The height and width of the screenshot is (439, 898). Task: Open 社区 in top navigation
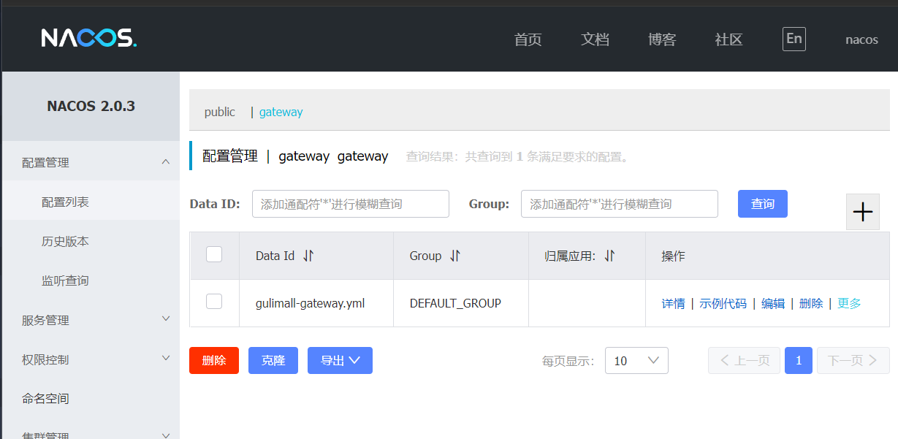pyautogui.click(x=728, y=39)
